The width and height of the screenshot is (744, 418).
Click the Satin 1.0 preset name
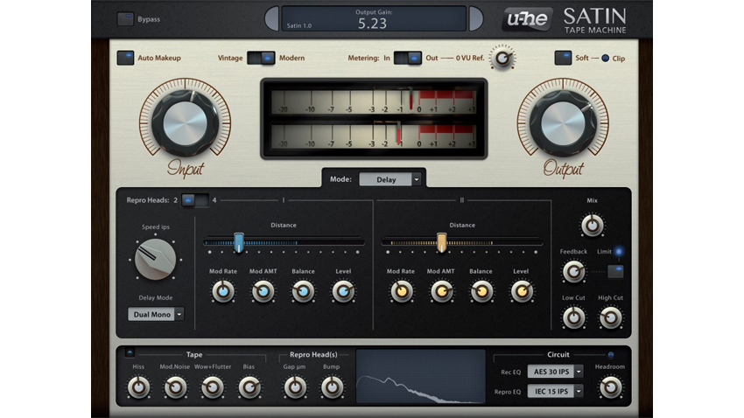click(299, 25)
